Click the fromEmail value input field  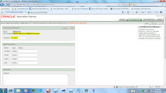[x=28, y=51]
